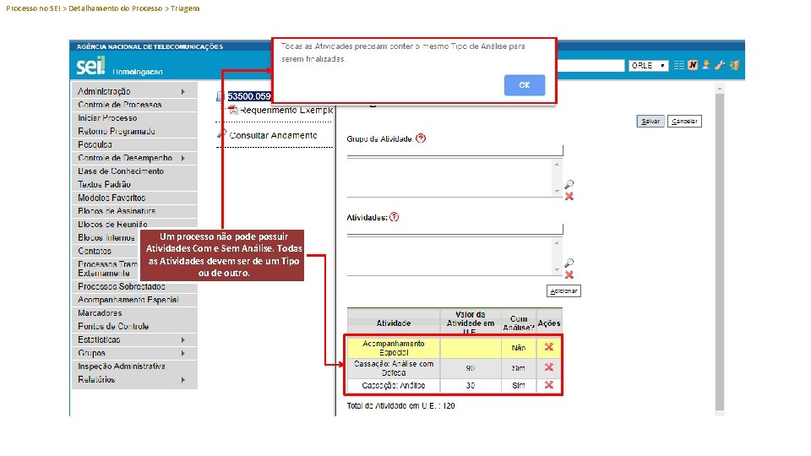
Task: Remove Cassação: Análise row with X
Action: 549,385
